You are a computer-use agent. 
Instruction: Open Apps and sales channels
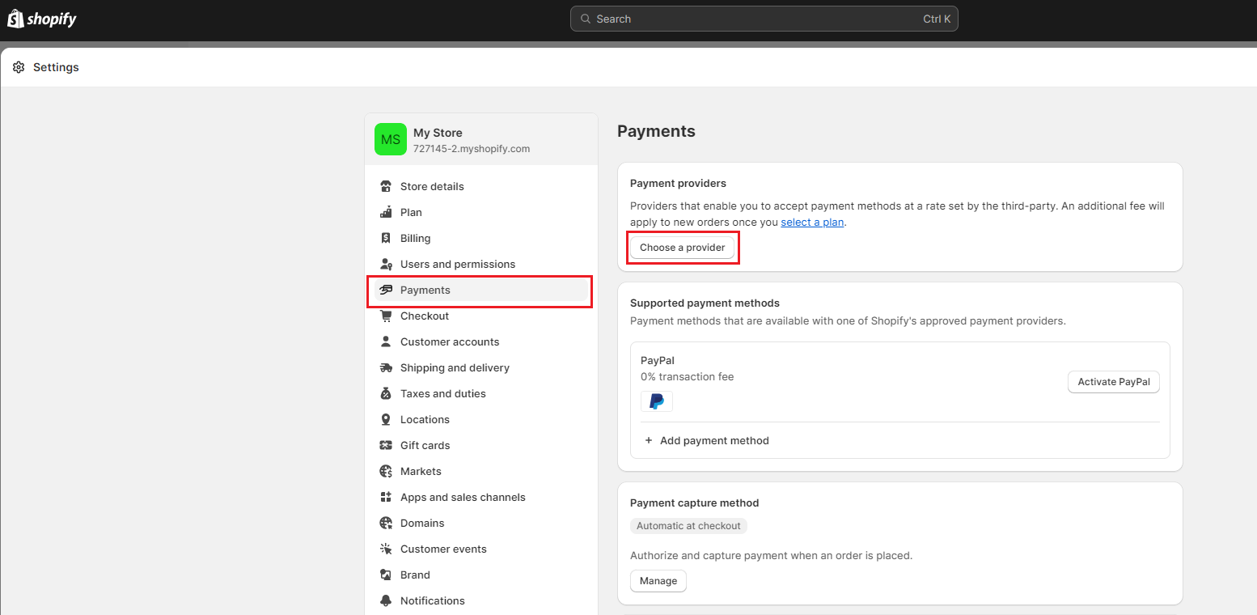click(x=481, y=497)
